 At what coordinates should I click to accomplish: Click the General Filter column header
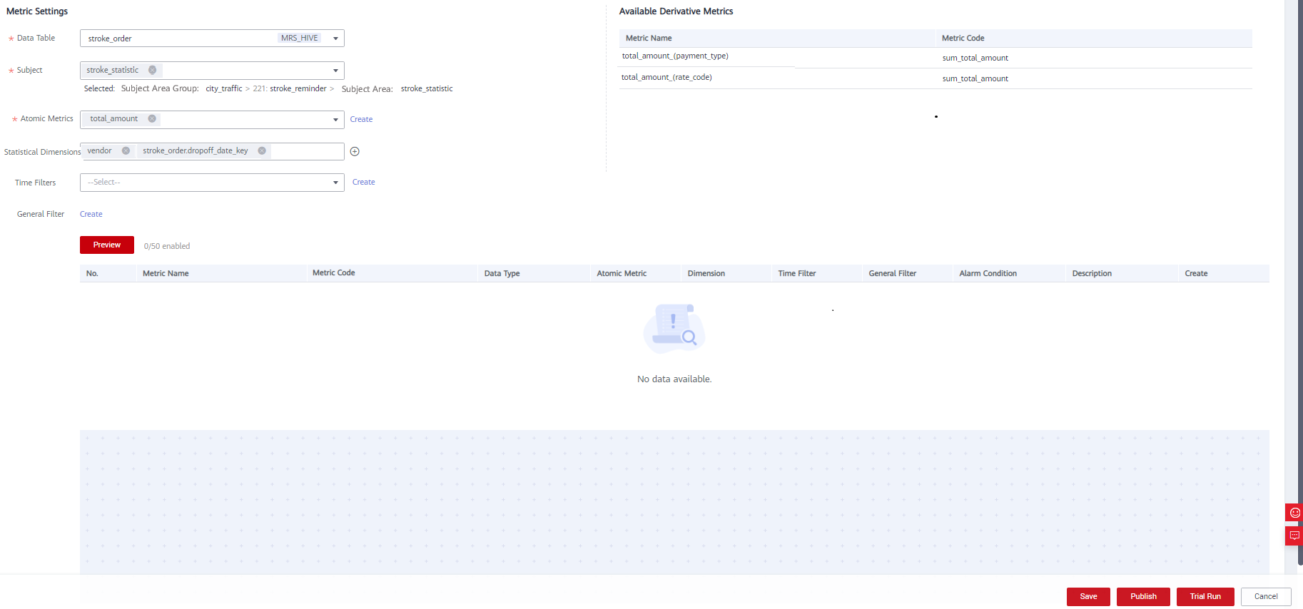[892, 273]
